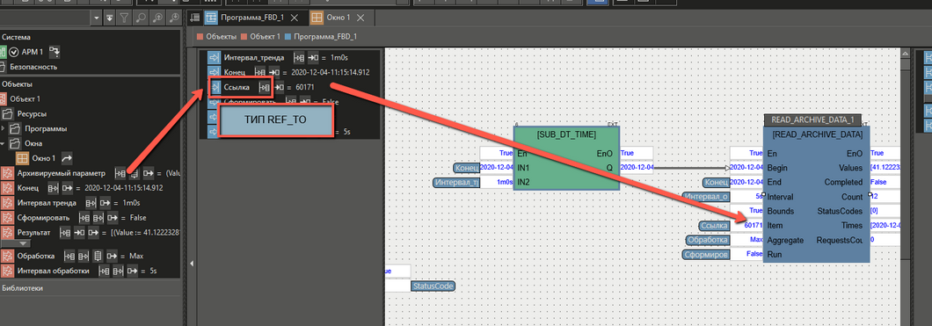Close the Программа_FBD_1 tab
Image resolution: width=932 pixels, height=326 pixels.
pyautogui.click(x=295, y=18)
